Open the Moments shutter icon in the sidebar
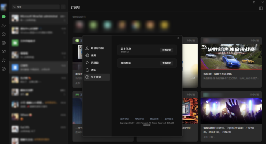Screen dimensions: 266x144 click(x=4, y=43)
